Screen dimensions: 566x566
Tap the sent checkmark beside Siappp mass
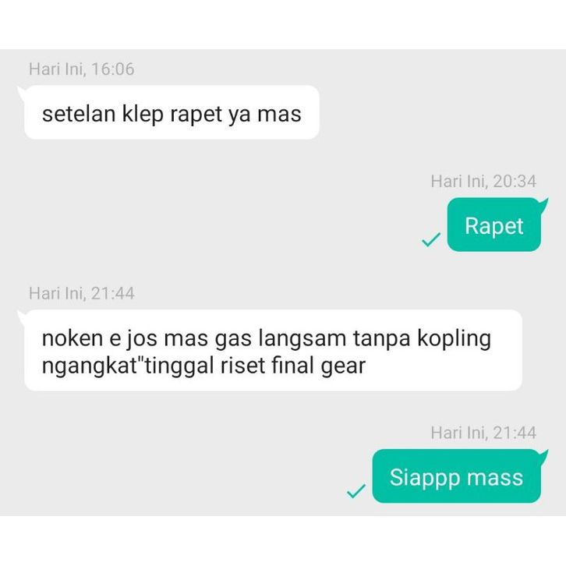[x=356, y=491]
